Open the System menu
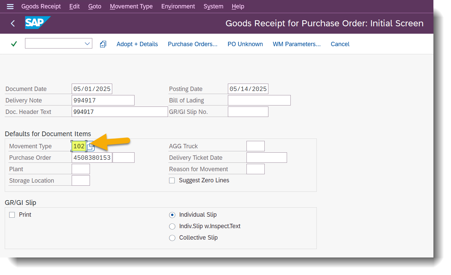 tap(213, 6)
